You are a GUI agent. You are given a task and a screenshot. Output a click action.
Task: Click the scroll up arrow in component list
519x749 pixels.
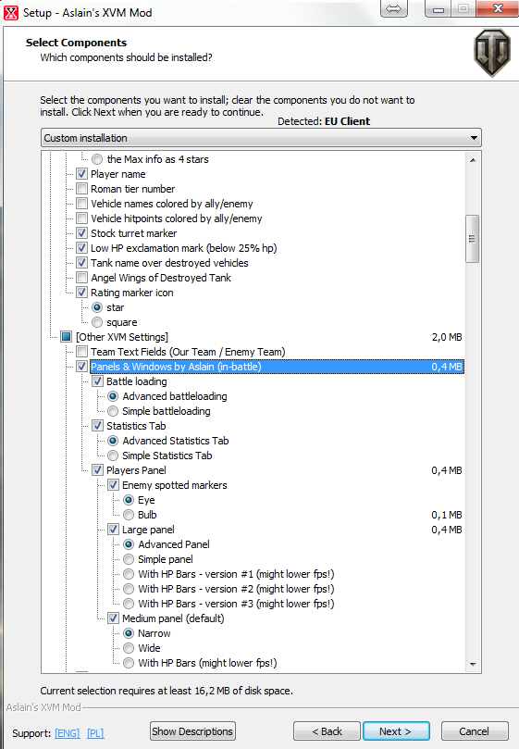pos(473,160)
